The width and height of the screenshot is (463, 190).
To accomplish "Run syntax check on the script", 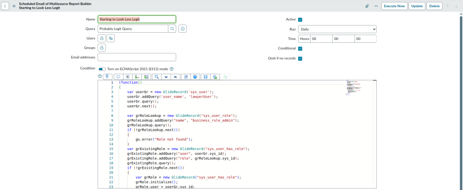I will pyautogui.click(x=215, y=77).
